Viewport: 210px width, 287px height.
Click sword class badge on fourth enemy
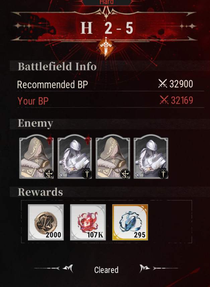tap(163, 174)
